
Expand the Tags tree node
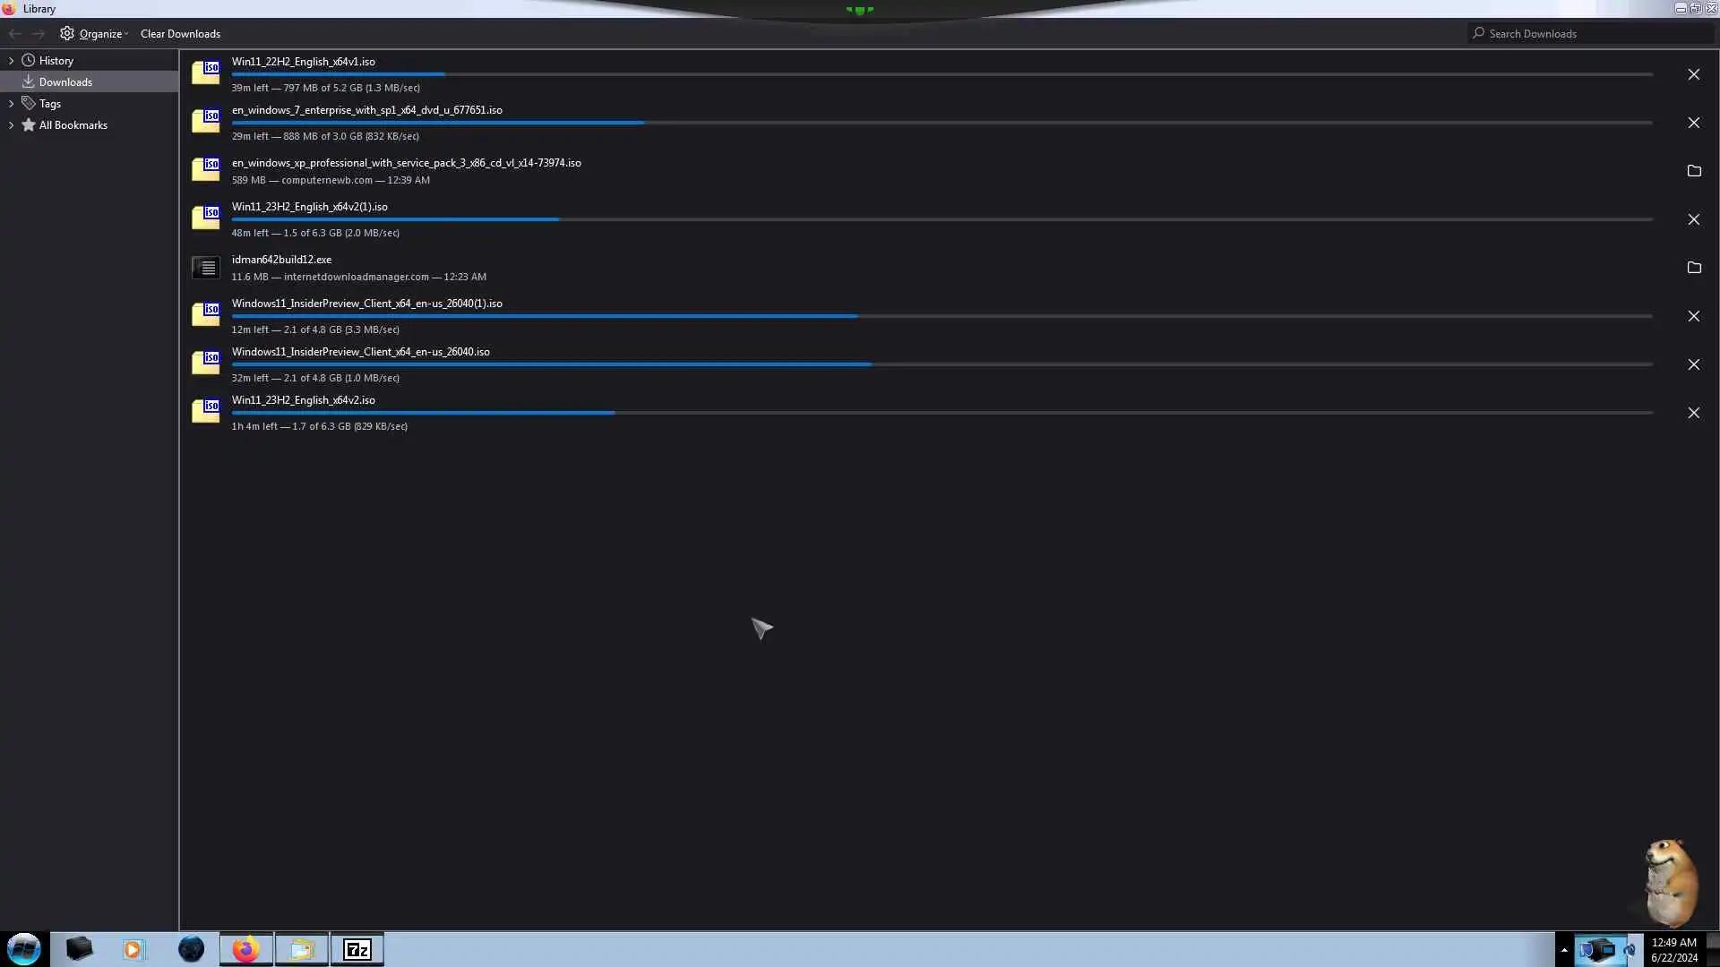pos(11,104)
